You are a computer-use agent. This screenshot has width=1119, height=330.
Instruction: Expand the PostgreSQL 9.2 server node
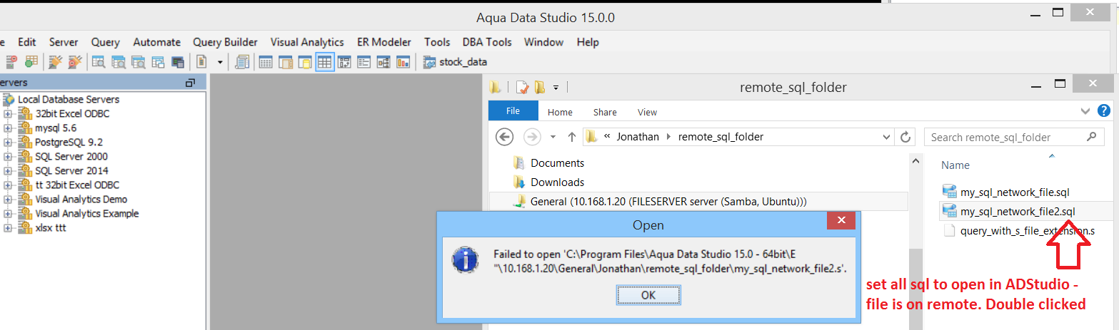[8, 143]
